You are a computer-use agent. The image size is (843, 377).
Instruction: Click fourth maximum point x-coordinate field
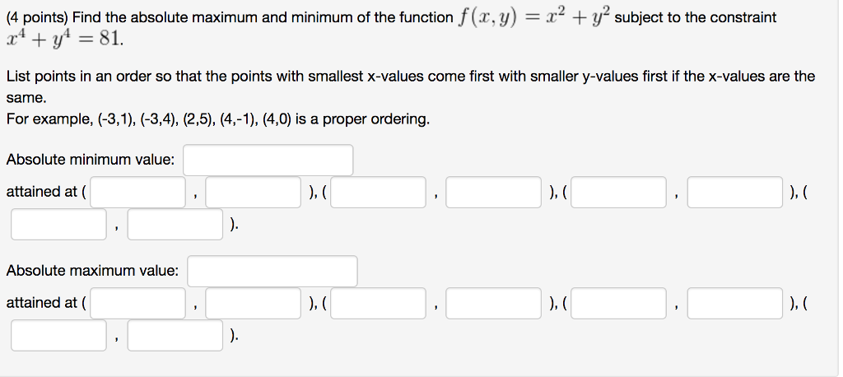58,336
